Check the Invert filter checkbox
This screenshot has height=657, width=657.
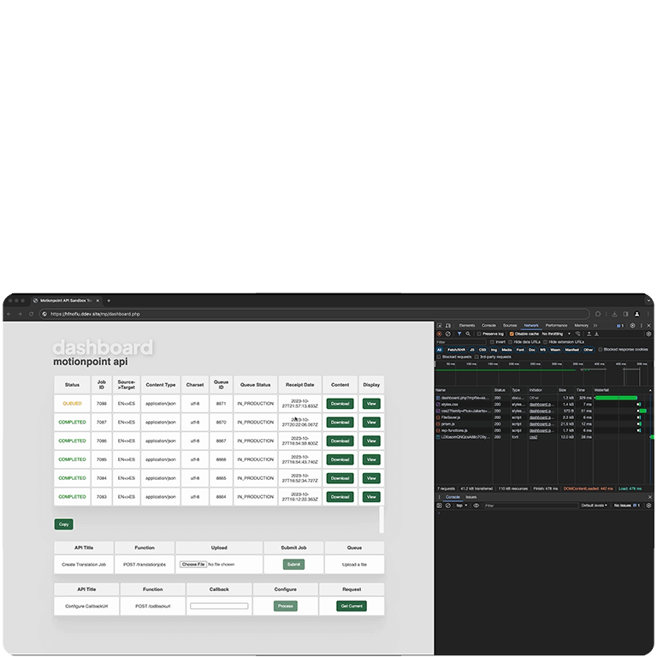point(493,342)
